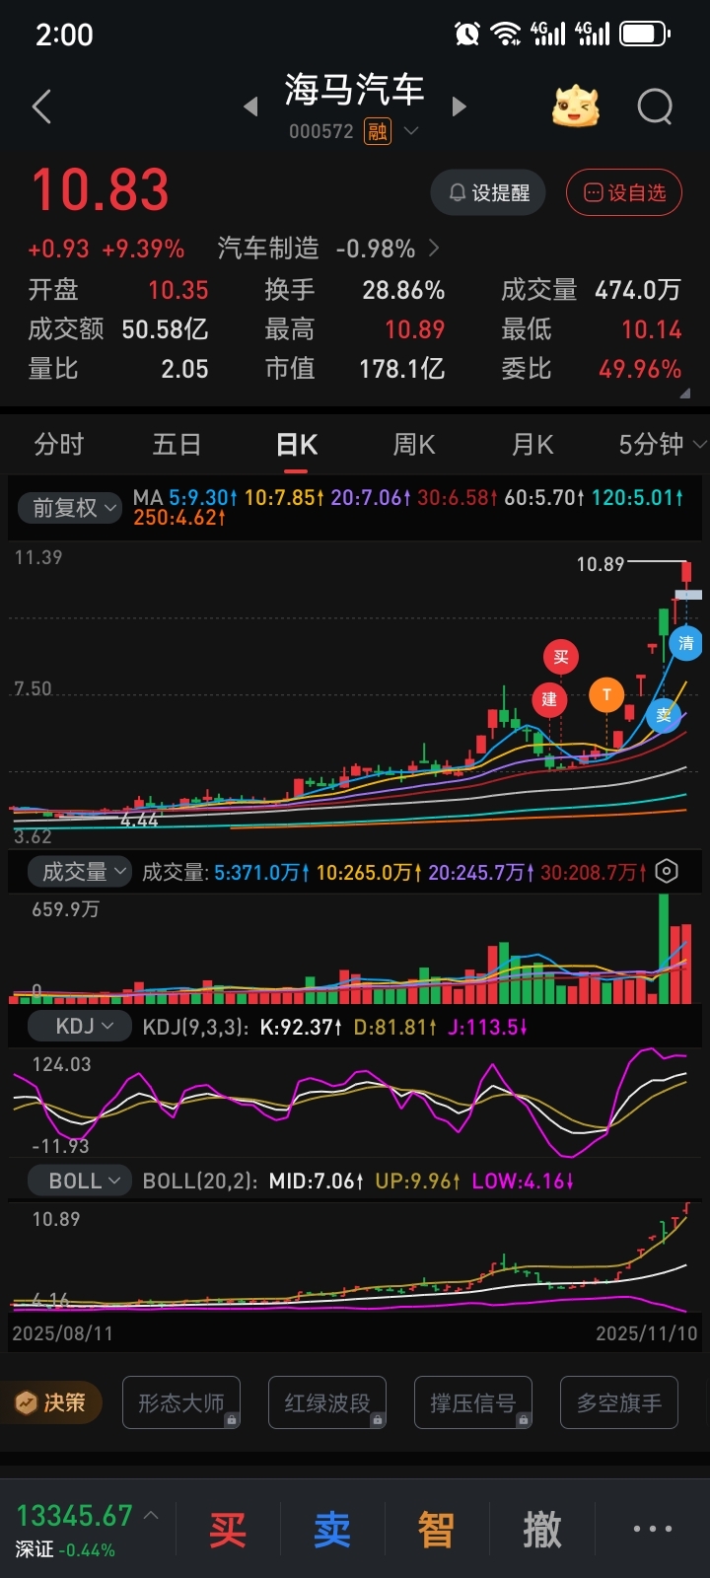The image size is (710, 1578).
Task: Tap the orange T marker on chart
Action: [x=606, y=694]
